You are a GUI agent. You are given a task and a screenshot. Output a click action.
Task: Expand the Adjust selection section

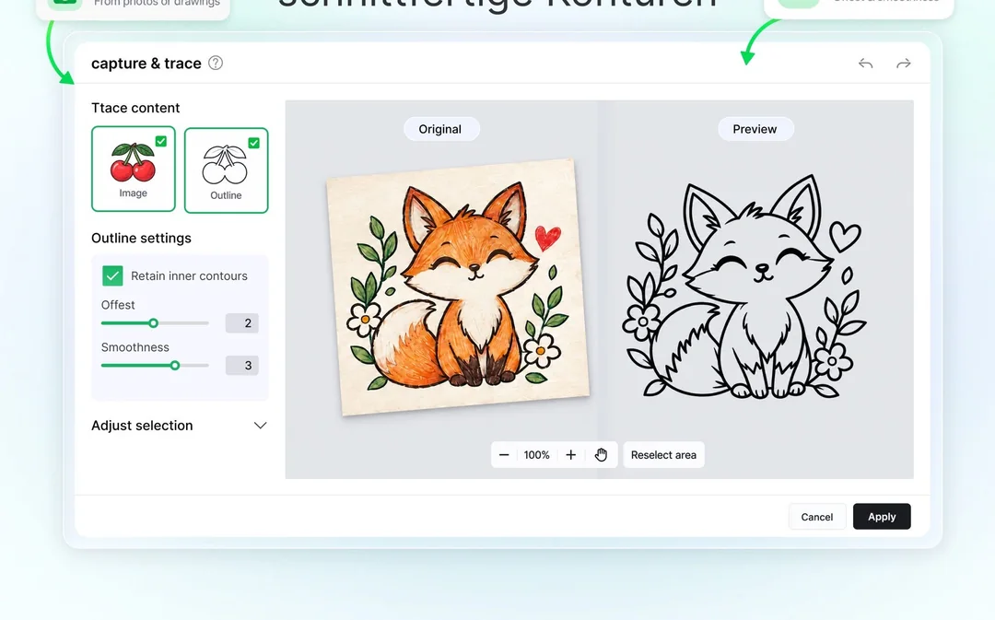(x=180, y=426)
